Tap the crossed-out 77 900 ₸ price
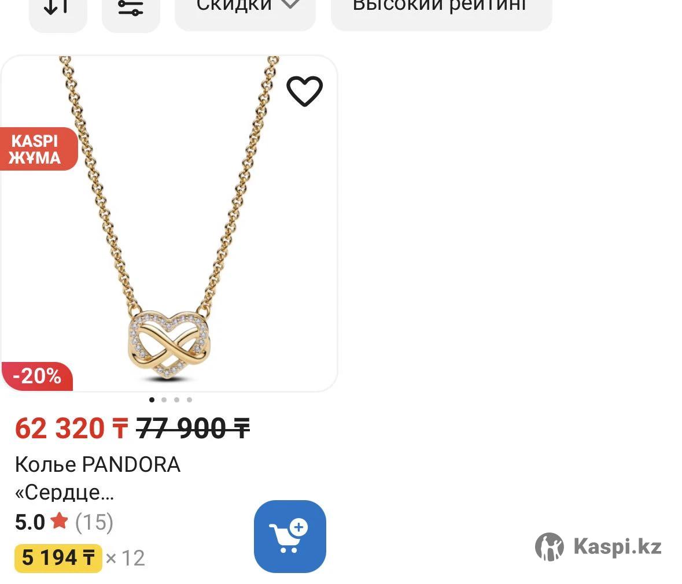The height and width of the screenshot is (584, 682). pos(193,428)
